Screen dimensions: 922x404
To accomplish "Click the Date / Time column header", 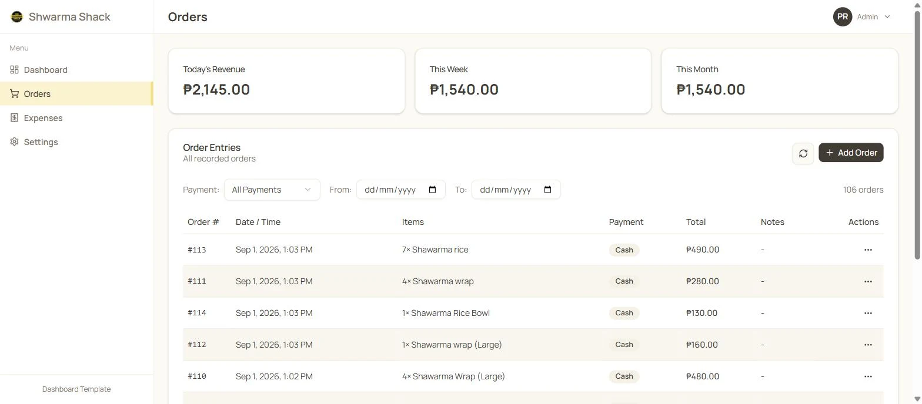I will pos(258,222).
